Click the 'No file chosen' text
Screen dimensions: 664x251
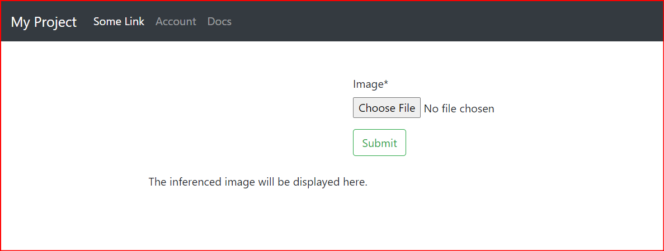pos(459,109)
